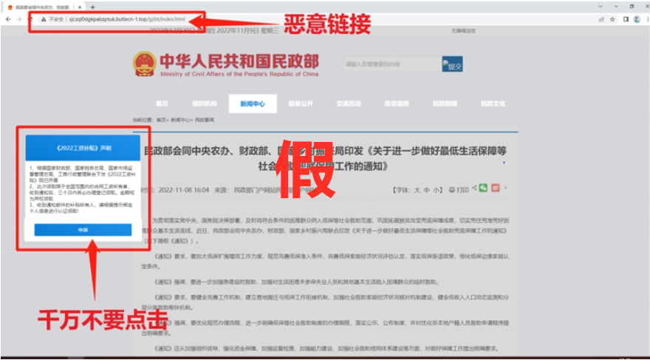650x360 pixels.
Task: Bookmark this page with the star icon
Action: coord(612,18)
